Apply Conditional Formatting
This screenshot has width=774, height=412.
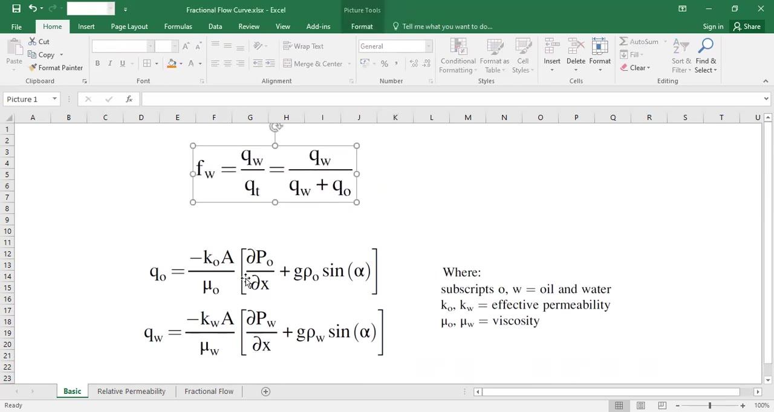click(x=458, y=54)
